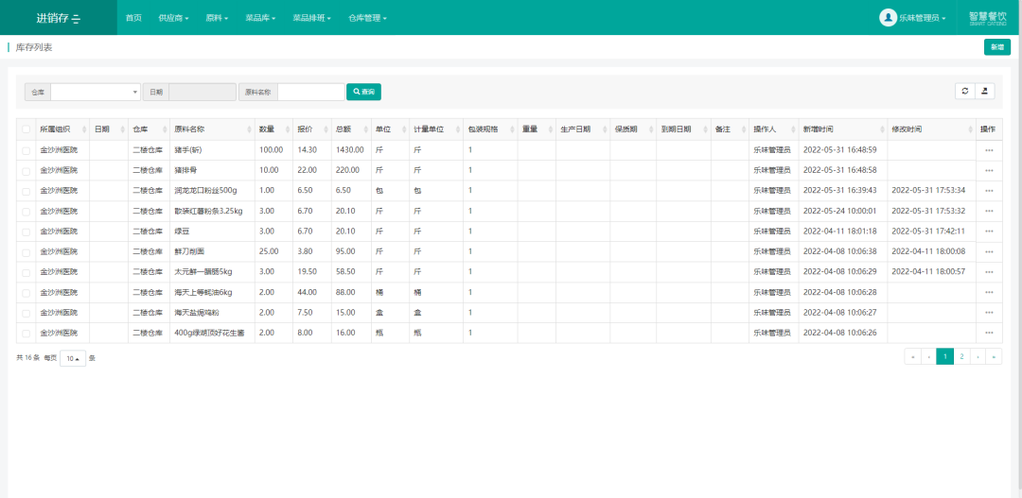This screenshot has height=498, width=1022.
Task: Click total cell 1430.00
Action: (350, 150)
